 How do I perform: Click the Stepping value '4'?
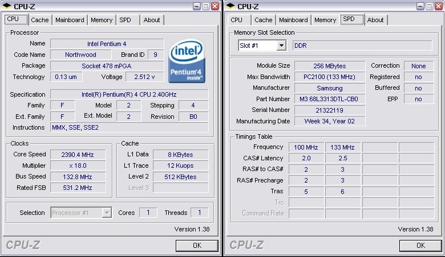(193, 105)
